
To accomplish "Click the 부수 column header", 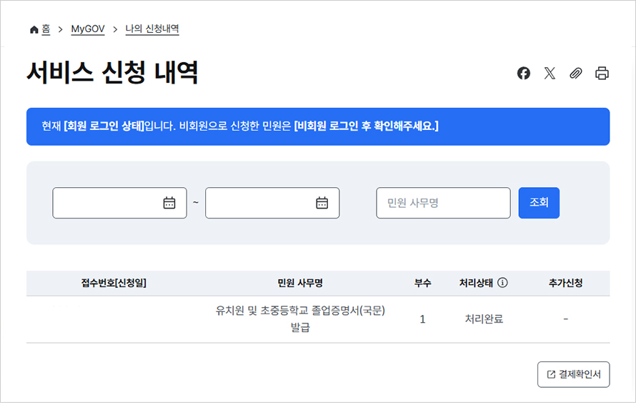I will click(x=422, y=283).
